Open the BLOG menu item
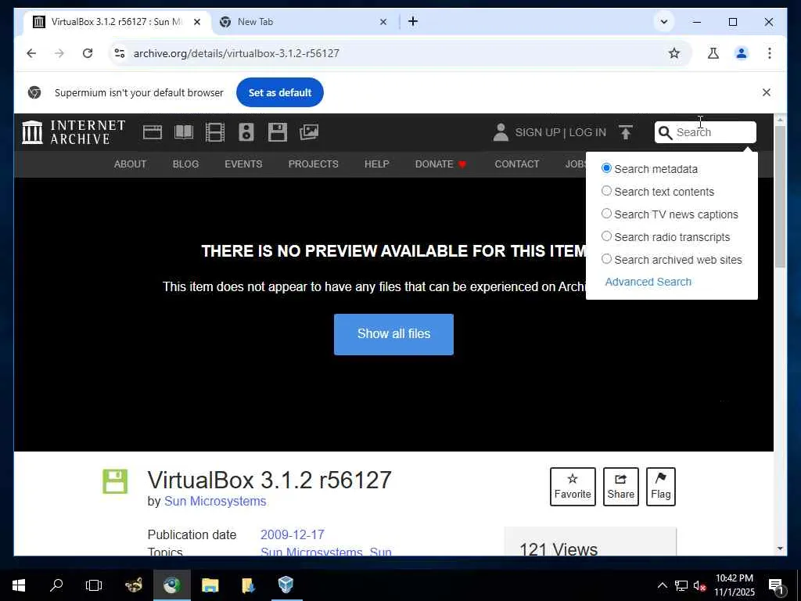The height and width of the screenshot is (601, 801). tap(185, 164)
